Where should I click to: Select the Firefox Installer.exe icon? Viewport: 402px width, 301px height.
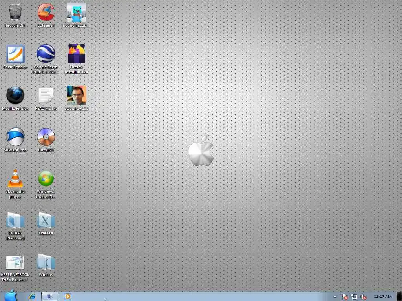[x=77, y=59]
